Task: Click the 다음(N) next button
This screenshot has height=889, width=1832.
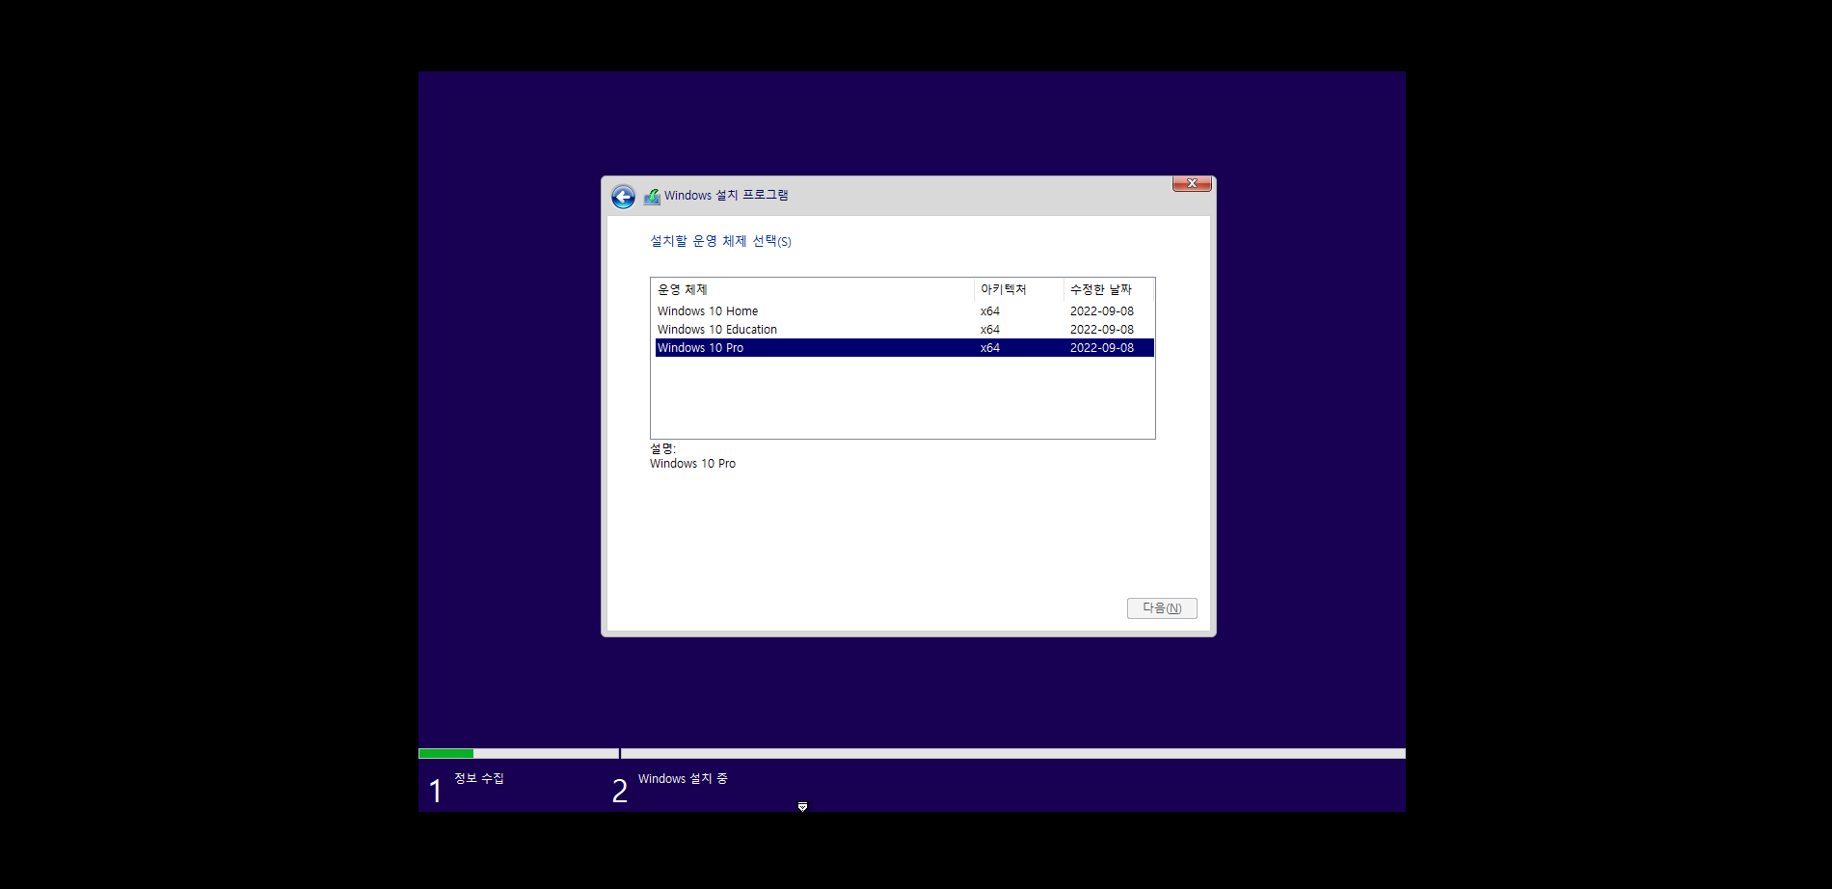Action: point(1162,608)
